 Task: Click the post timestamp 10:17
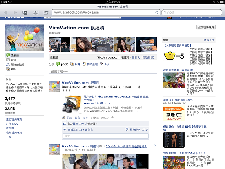click(100, 118)
